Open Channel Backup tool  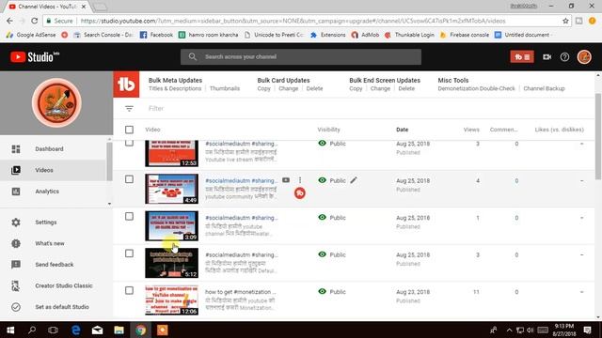click(x=544, y=88)
